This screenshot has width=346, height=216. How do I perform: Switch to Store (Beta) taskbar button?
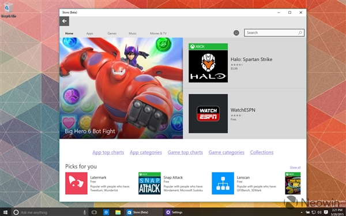point(143,212)
